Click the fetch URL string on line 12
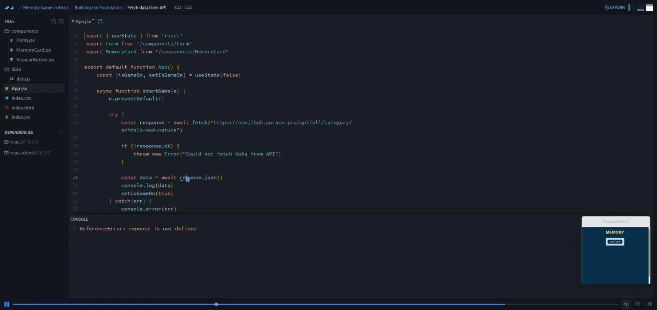Image resolution: width=657 pixels, height=310 pixels. (x=281, y=123)
